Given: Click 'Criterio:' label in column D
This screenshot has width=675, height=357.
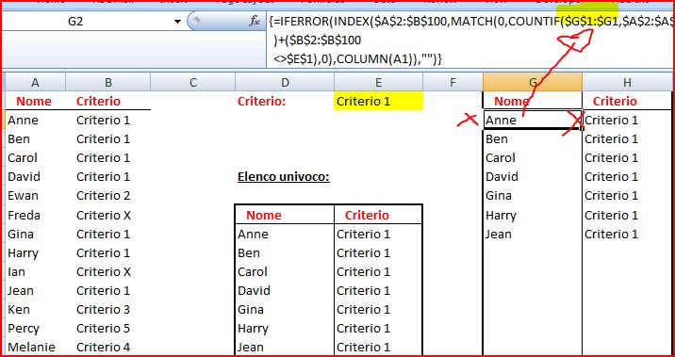Looking at the screenshot, I should tap(262, 102).
